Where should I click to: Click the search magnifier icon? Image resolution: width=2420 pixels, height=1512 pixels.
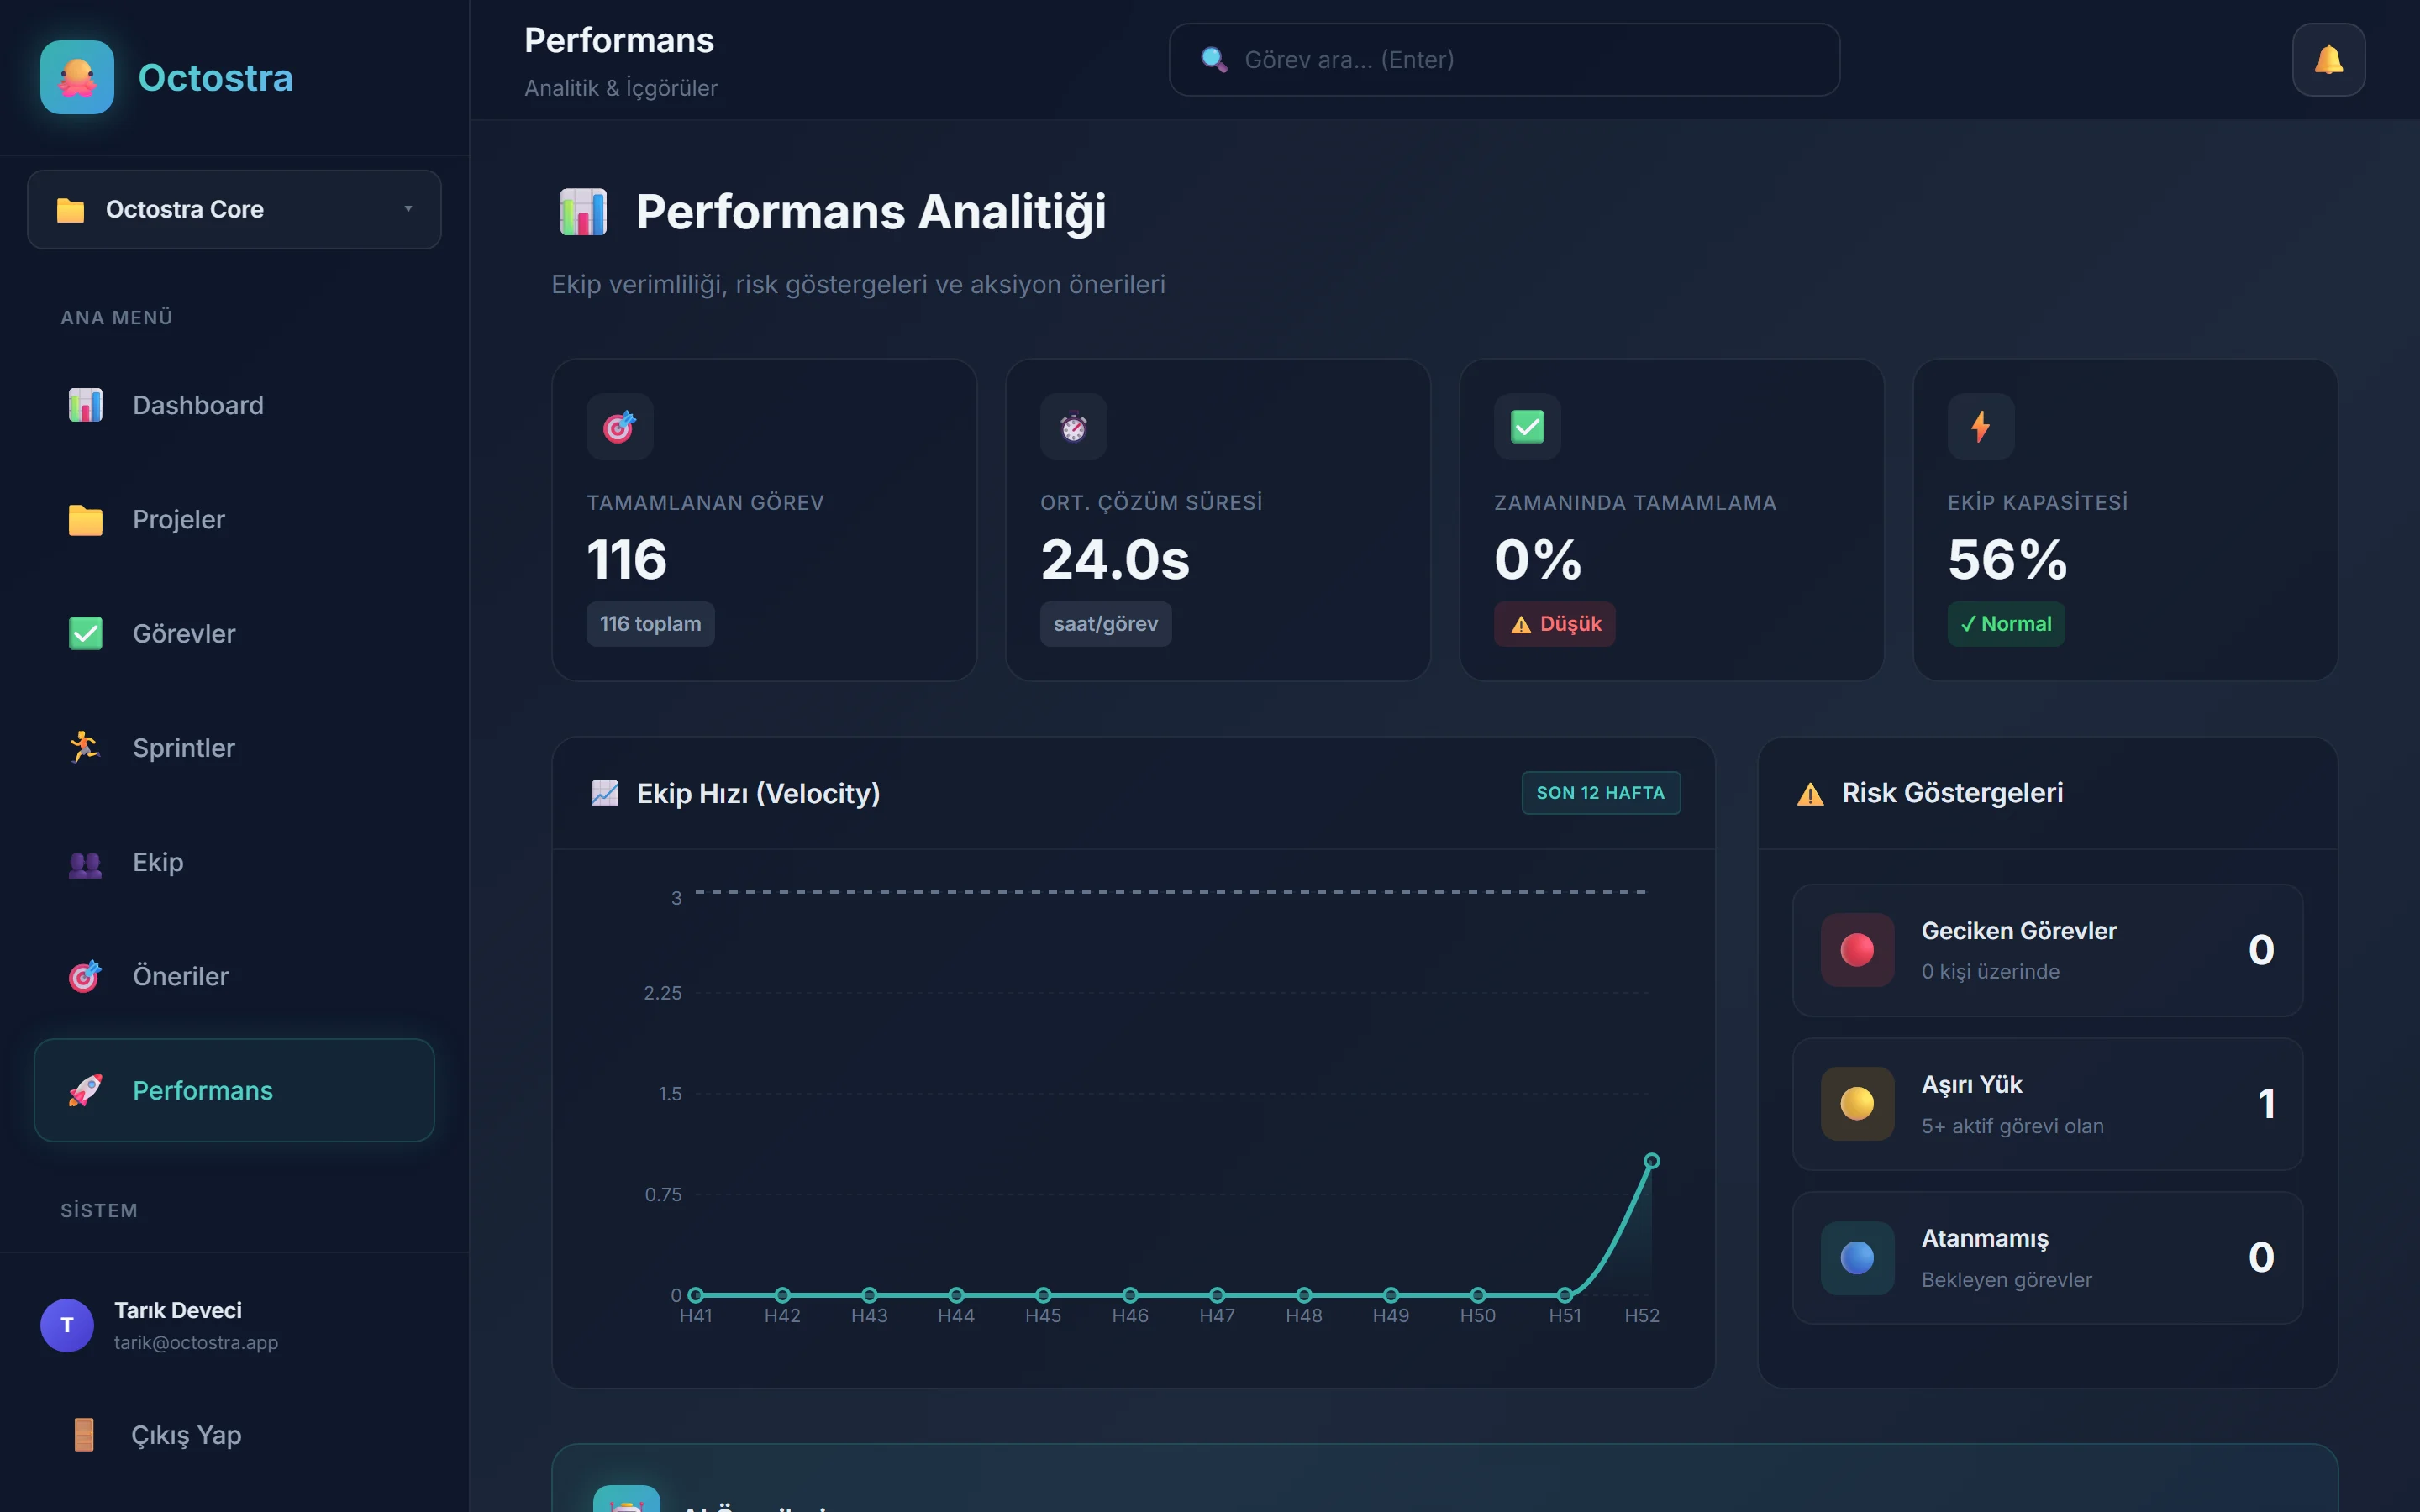1213,60
